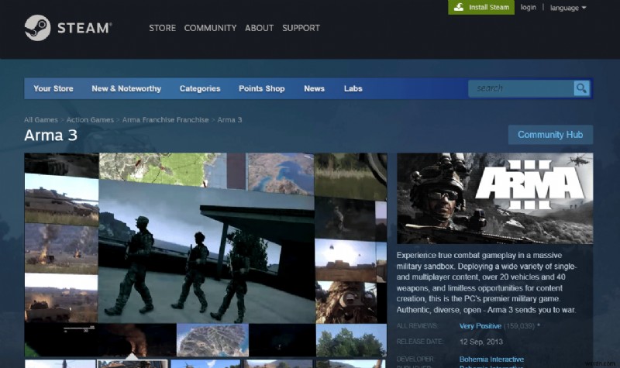Open the language dropdown
The image size is (620, 368).
point(568,8)
